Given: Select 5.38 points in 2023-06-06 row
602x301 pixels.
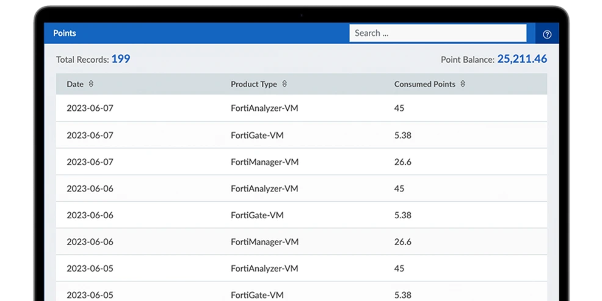Looking at the screenshot, I should (403, 215).
